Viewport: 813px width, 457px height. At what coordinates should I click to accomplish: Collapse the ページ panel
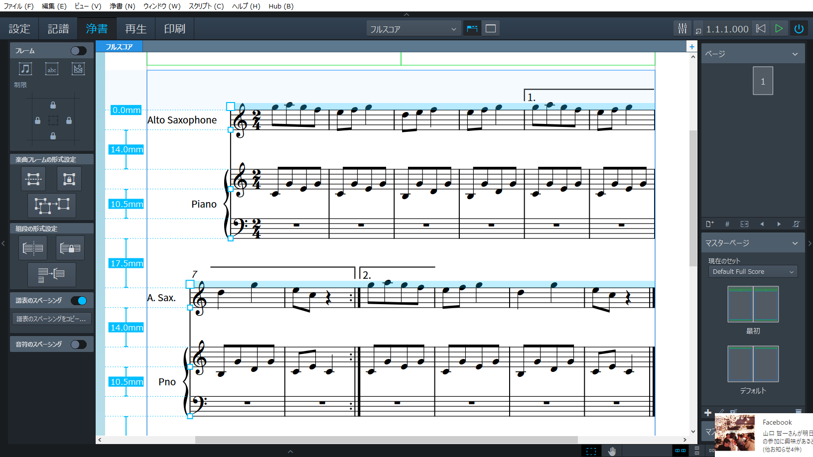(795, 54)
